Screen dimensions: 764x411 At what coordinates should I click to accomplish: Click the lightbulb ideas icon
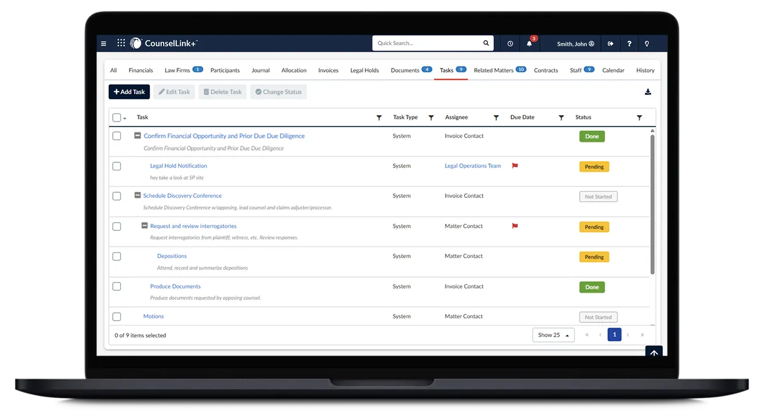[x=647, y=43]
